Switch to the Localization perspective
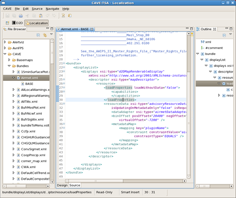The image size is (236, 198). [x=36, y=23]
